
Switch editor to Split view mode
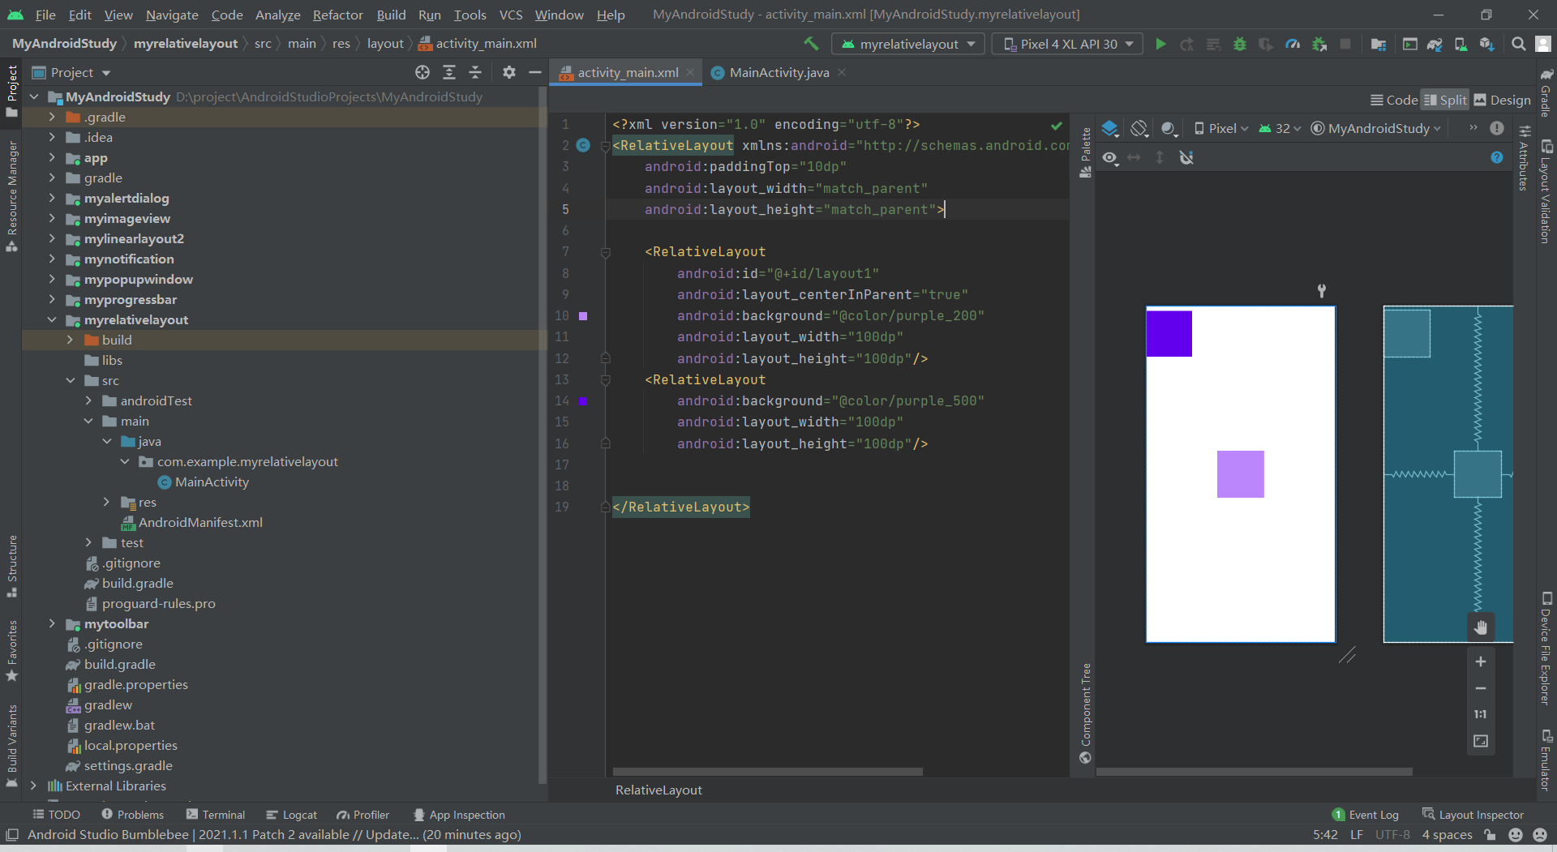(x=1445, y=100)
